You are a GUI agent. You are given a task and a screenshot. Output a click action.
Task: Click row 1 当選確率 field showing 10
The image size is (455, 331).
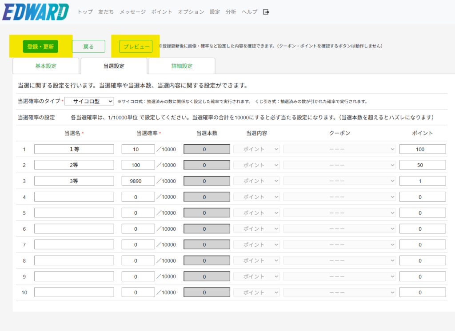point(138,149)
